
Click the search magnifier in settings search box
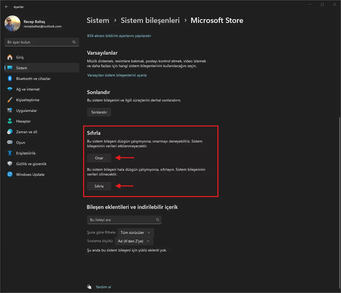pos(74,42)
